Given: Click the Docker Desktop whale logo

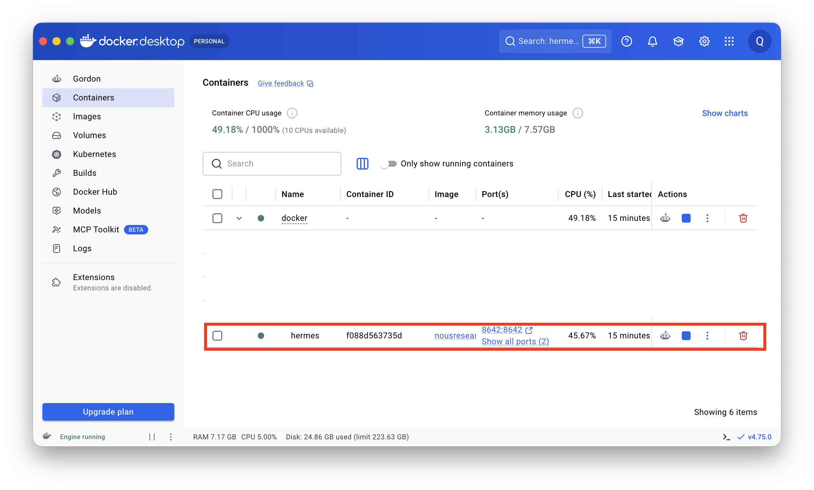Looking at the screenshot, I should (x=88, y=41).
